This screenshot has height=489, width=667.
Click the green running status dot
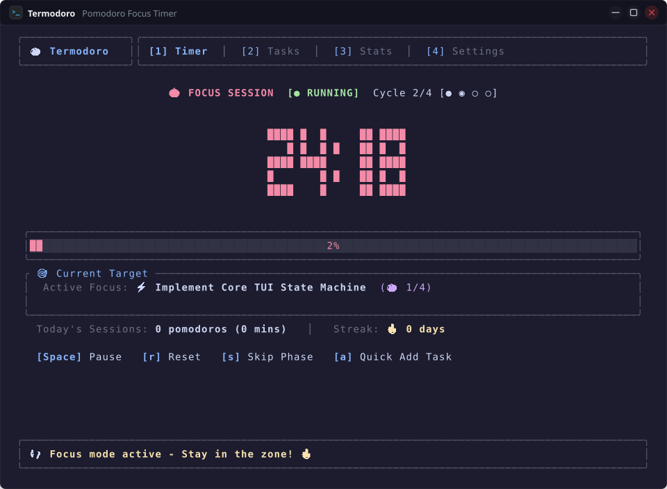(x=297, y=94)
